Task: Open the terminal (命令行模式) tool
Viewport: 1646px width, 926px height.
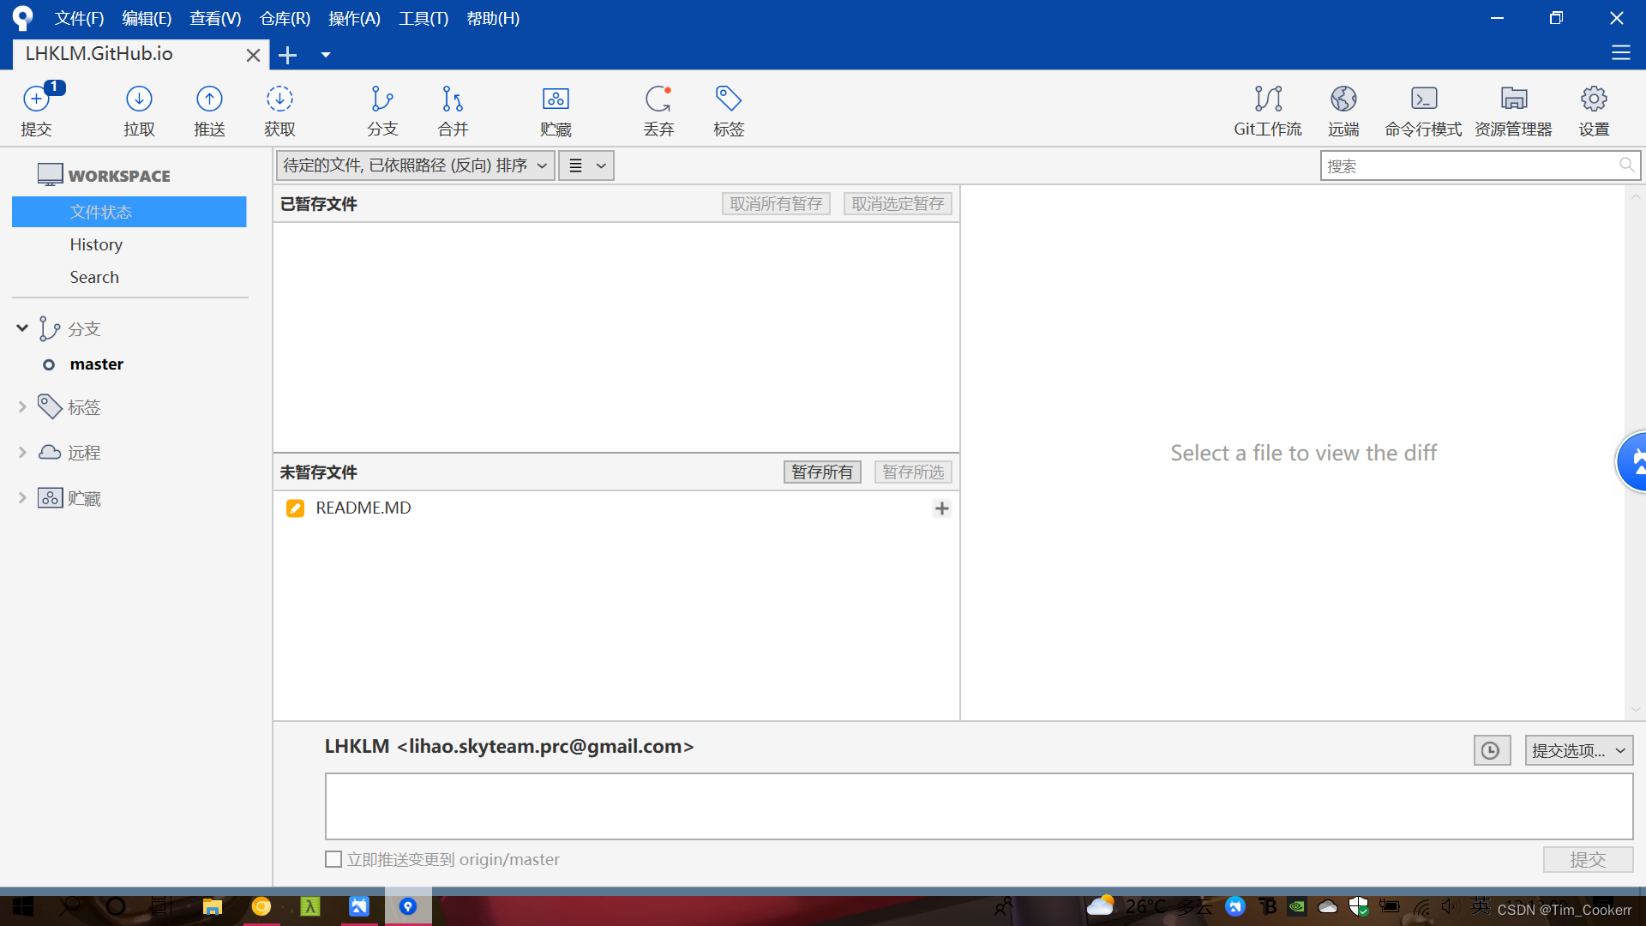Action: (x=1423, y=110)
